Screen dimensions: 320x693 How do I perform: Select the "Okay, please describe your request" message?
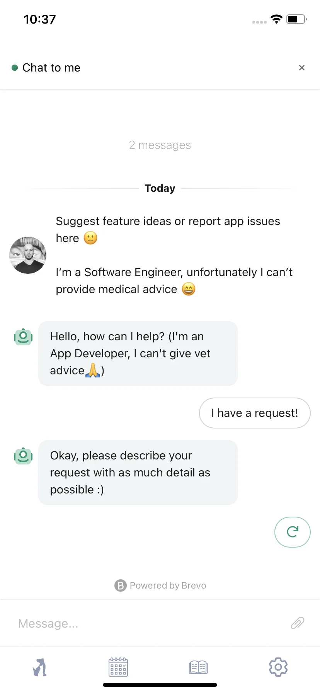point(138,473)
